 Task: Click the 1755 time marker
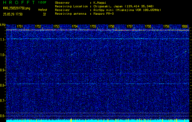click(x=93, y=26)
